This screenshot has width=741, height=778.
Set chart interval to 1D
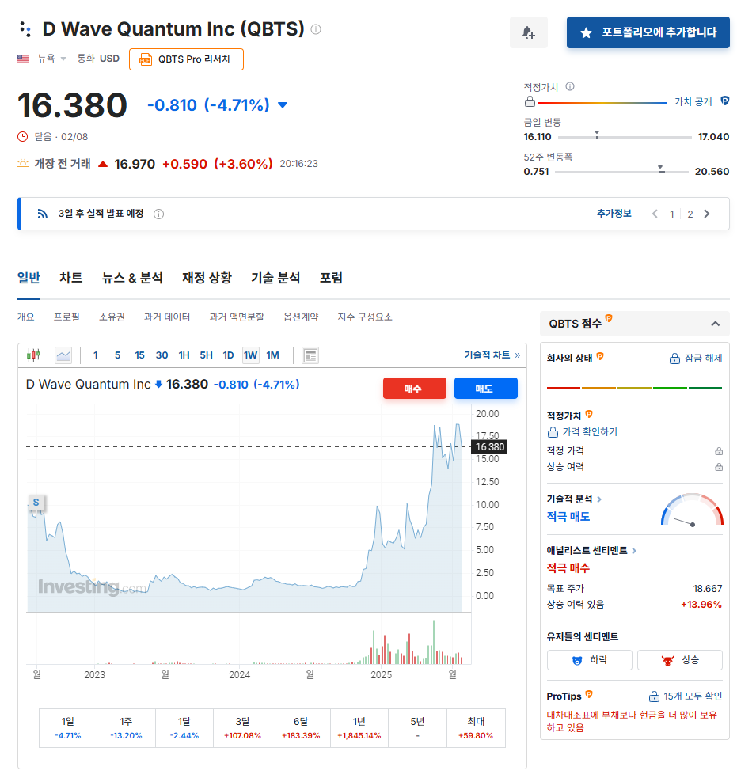pos(228,355)
